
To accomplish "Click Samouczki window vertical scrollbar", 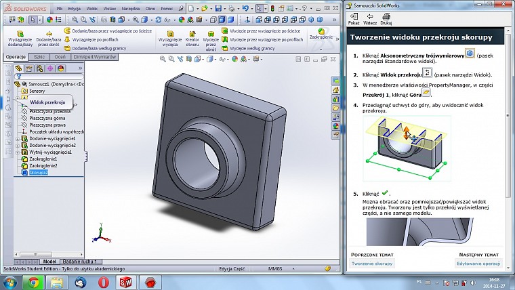I will coord(507,148).
